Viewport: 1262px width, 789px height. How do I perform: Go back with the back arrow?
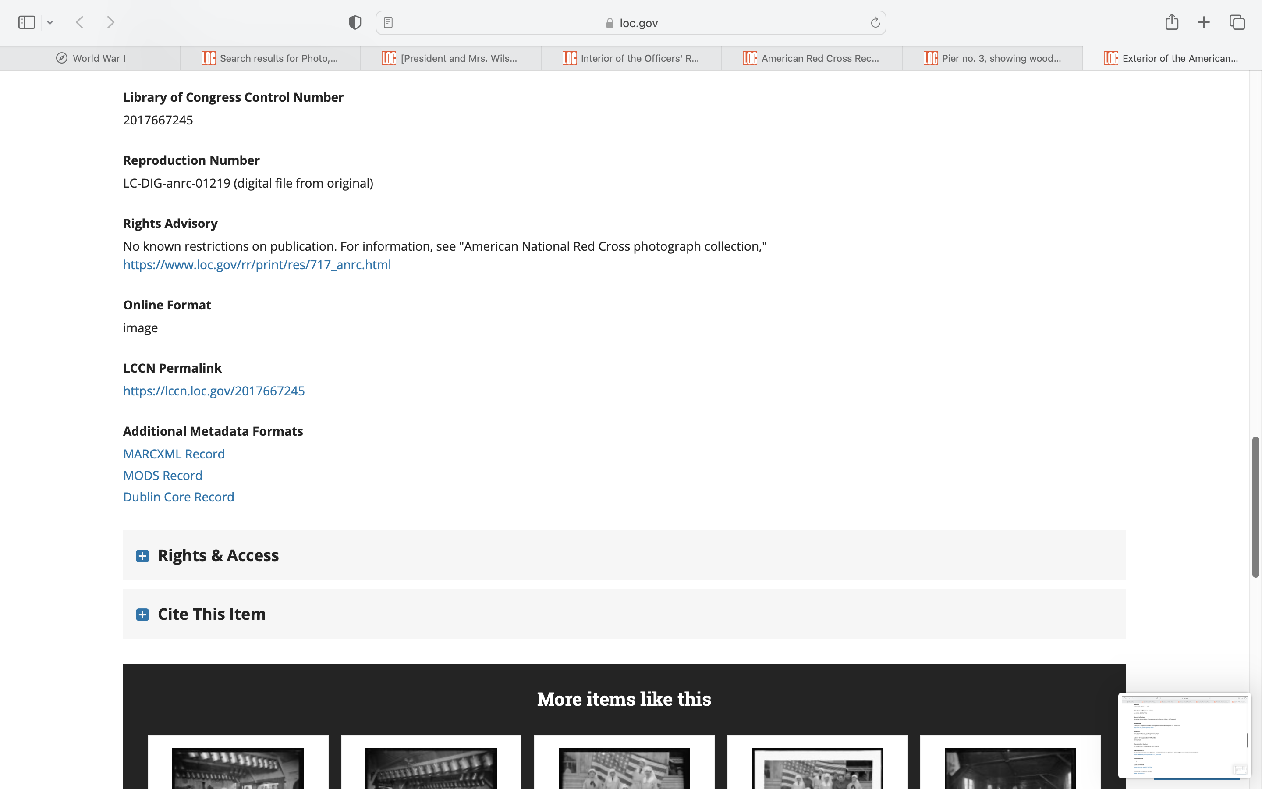pos(80,22)
